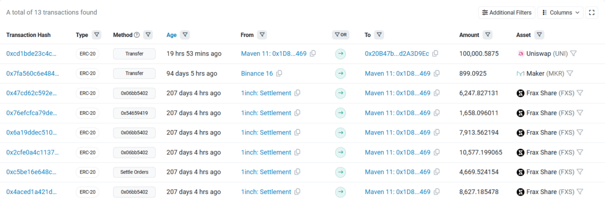Open the From column filter
605x199 pixels.
click(x=262, y=35)
